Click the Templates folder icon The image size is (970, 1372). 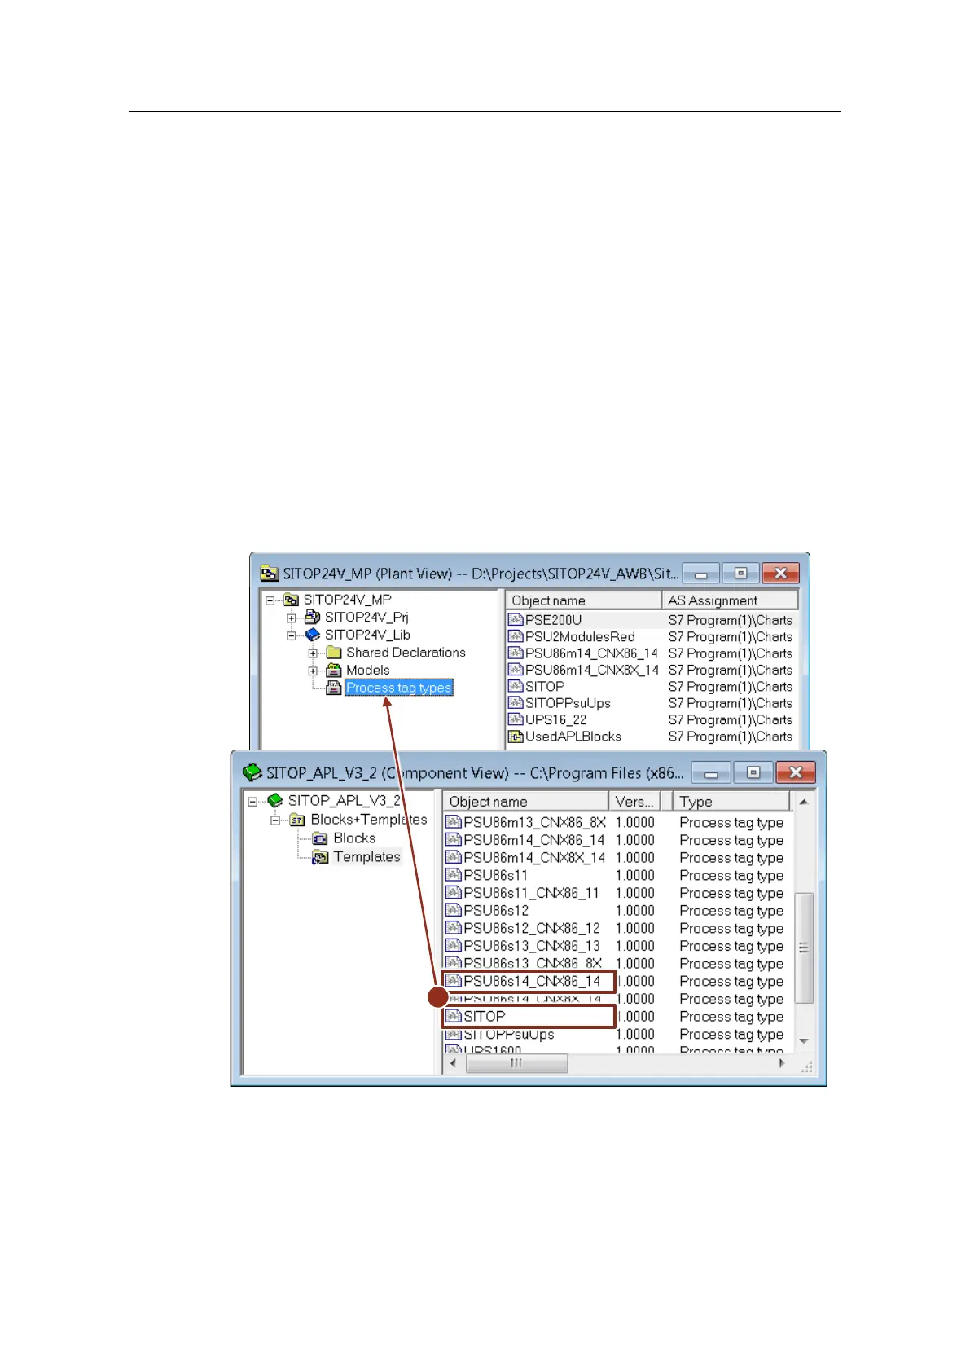coord(320,857)
